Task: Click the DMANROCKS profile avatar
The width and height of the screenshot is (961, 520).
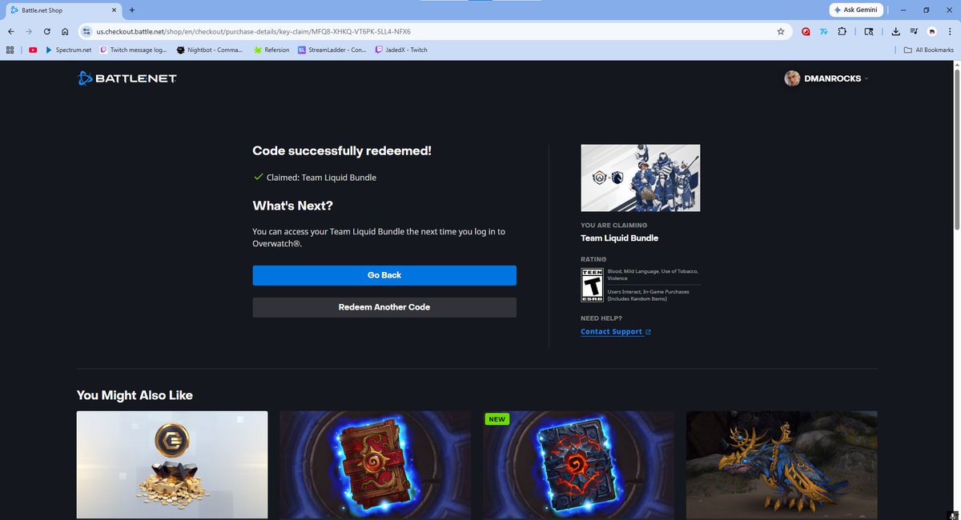Action: [x=792, y=78]
